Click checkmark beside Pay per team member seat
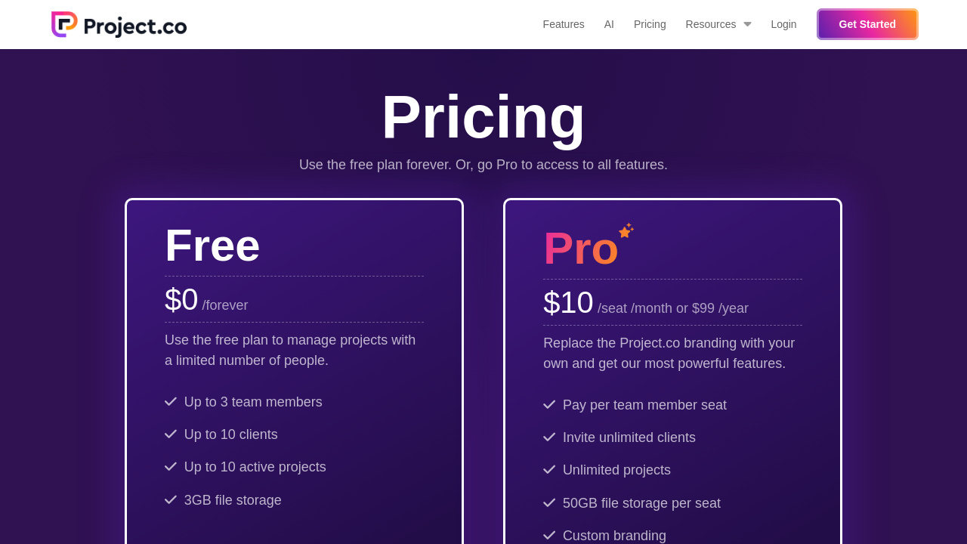The height and width of the screenshot is (544, 967). click(x=549, y=405)
